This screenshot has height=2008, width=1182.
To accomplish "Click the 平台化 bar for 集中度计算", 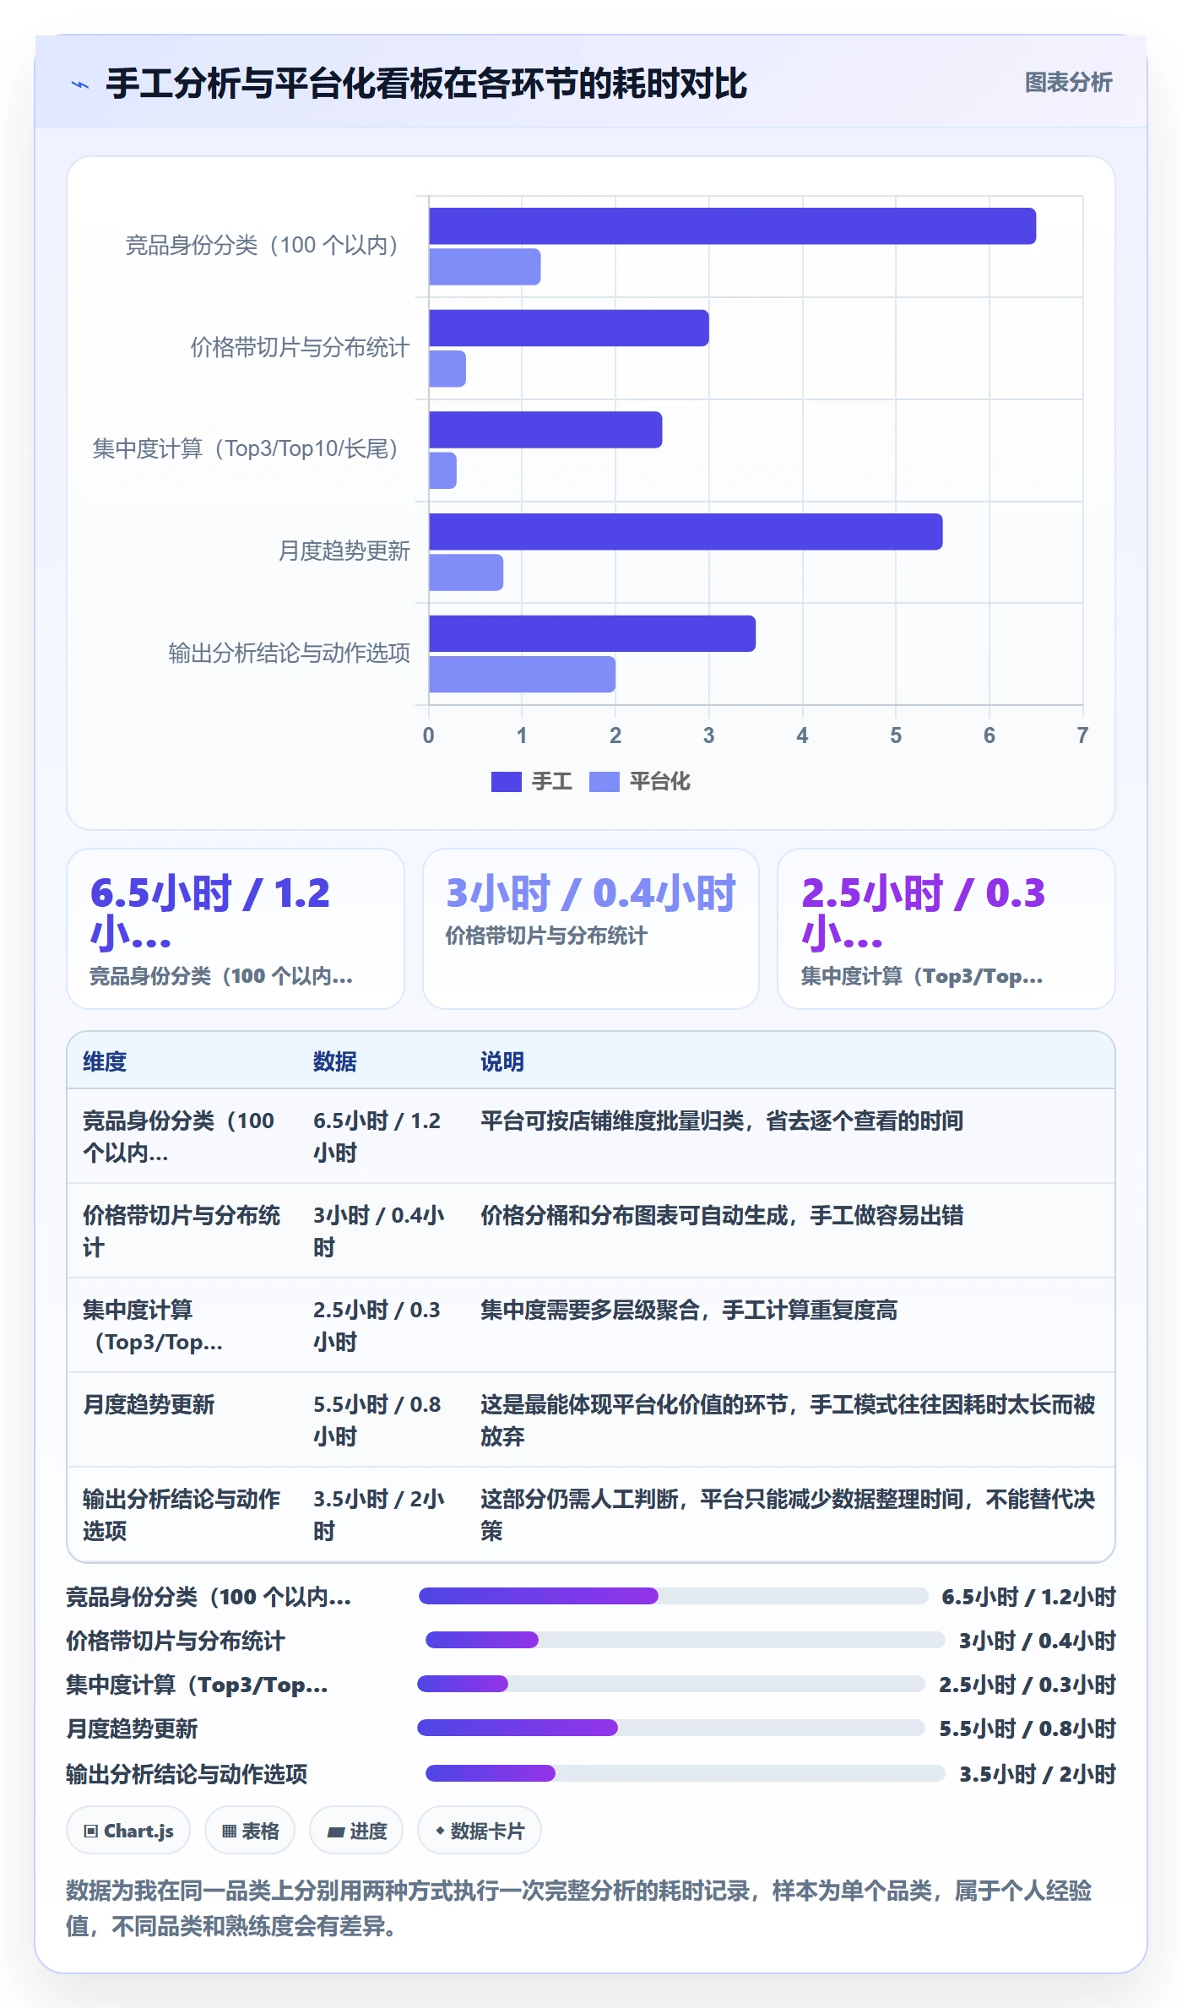I will 442,470.
